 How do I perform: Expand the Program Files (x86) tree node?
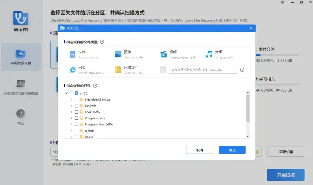(71, 124)
